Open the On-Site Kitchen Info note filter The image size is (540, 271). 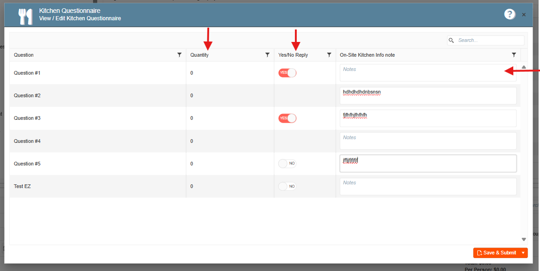tap(514, 55)
